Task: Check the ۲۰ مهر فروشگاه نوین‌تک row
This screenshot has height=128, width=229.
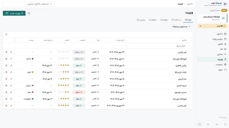Action: (x=190, y=59)
